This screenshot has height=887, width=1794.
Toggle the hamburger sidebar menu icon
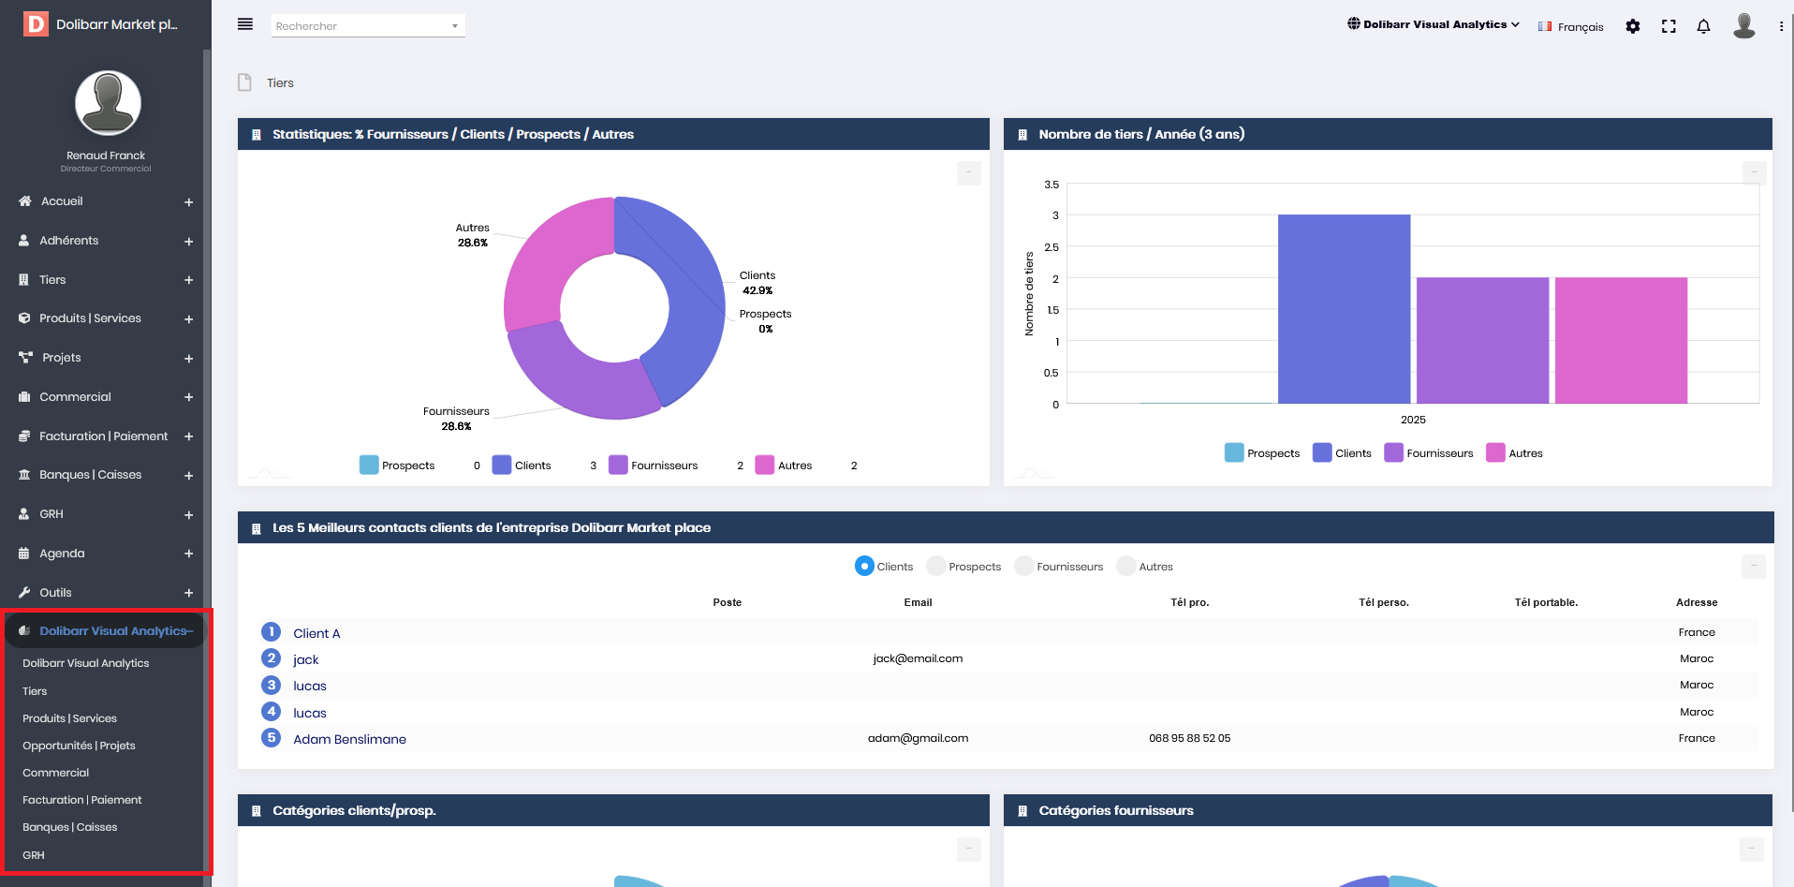[x=245, y=24]
